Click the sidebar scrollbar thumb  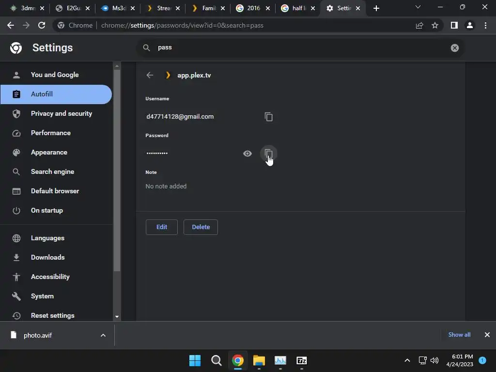tap(117, 170)
